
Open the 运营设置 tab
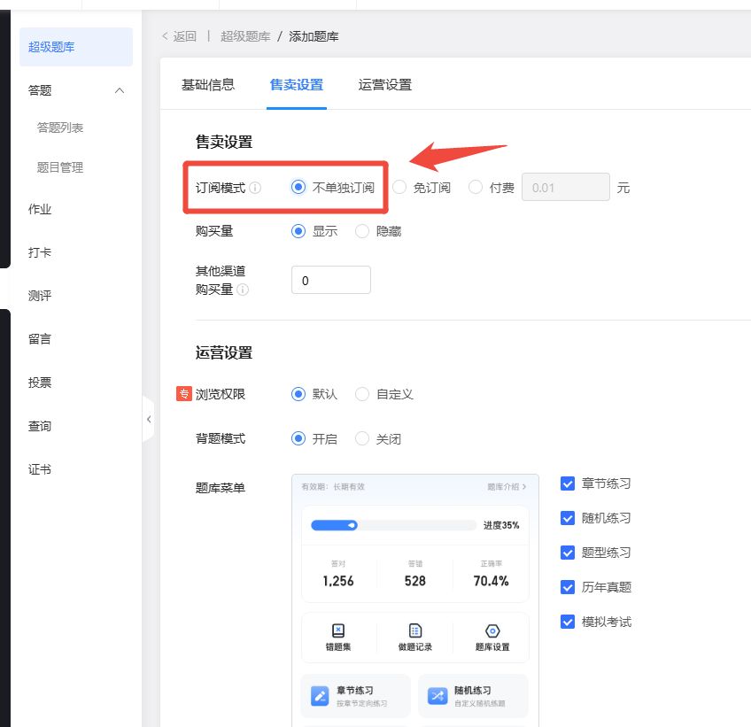pyautogui.click(x=385, y=85)
